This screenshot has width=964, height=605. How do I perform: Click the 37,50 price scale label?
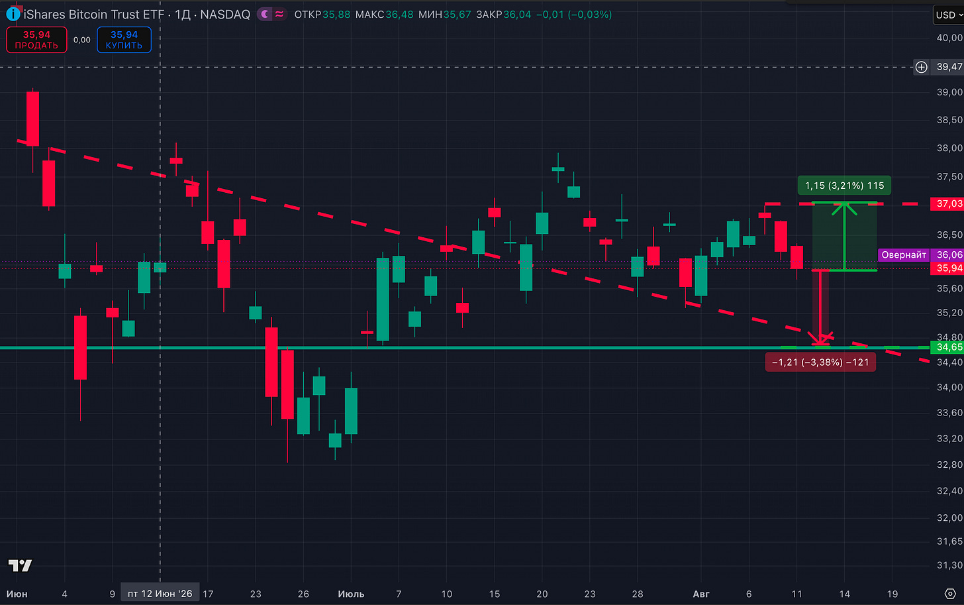pos(949,176)
